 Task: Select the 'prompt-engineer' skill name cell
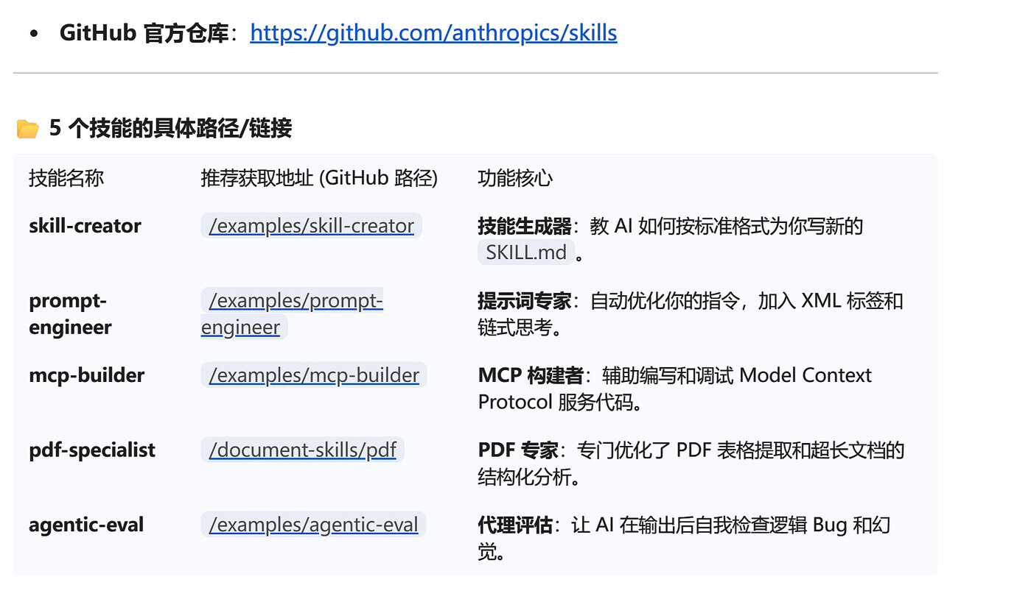point(70,313)
